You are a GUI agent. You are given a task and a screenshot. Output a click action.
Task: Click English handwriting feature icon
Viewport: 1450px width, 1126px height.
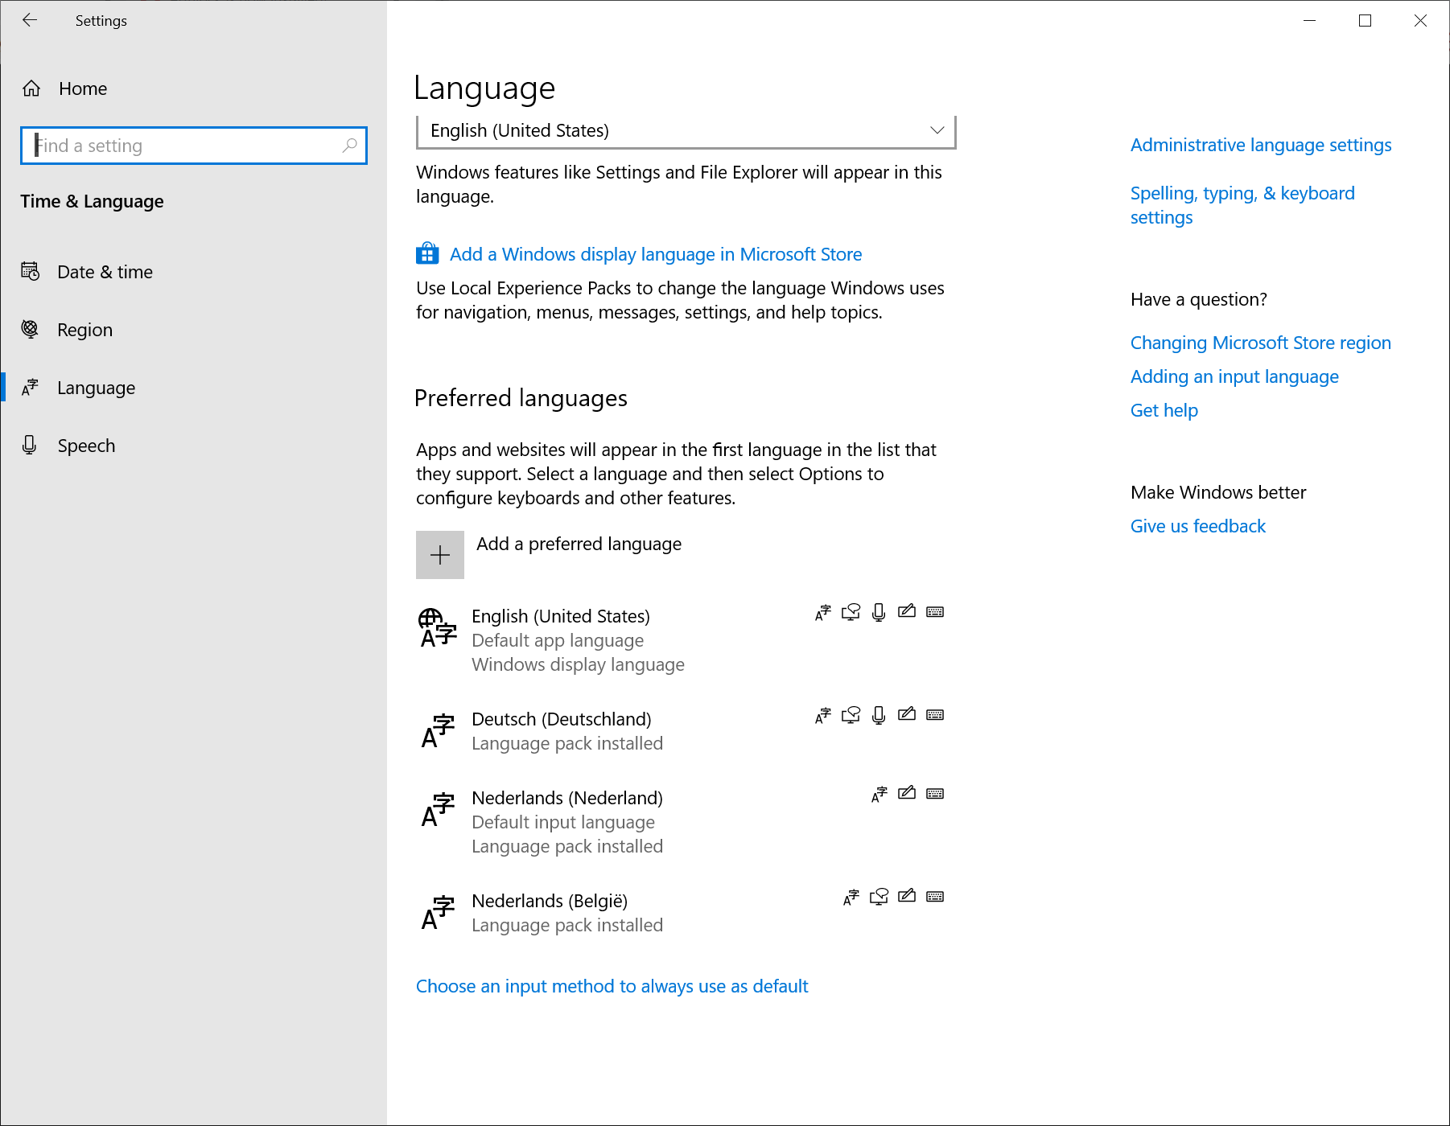(x=907, y=611)
